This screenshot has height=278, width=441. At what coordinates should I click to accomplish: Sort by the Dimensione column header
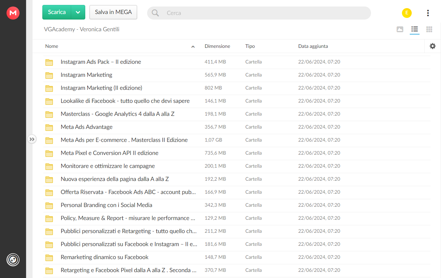[x=217, y=46]
